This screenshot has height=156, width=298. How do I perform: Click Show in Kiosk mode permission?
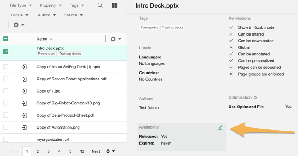tap(256, 27)
